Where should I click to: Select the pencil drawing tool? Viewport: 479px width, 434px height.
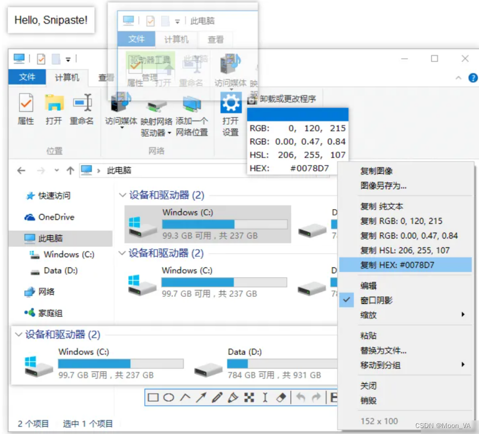point(217,398)
